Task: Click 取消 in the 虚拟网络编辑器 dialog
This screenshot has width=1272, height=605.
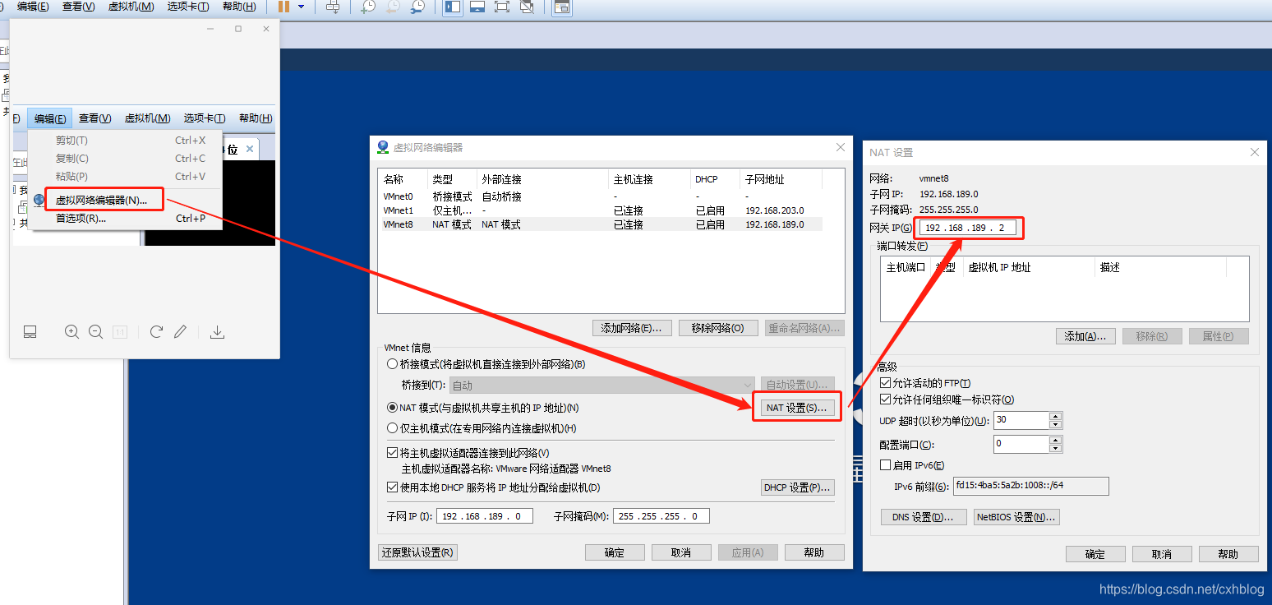Action: 680,552
